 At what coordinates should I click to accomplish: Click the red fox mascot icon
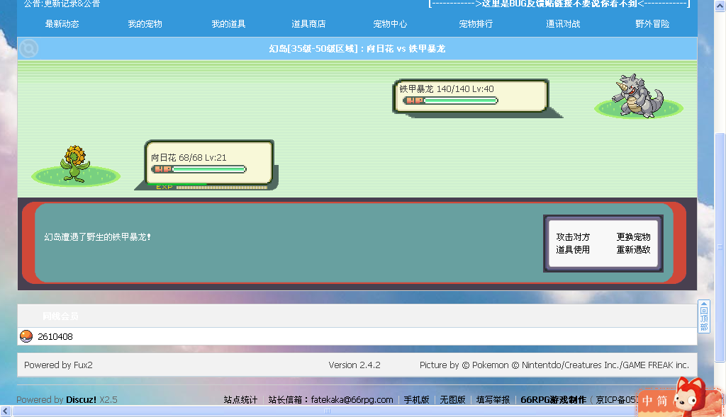(690, 396)
